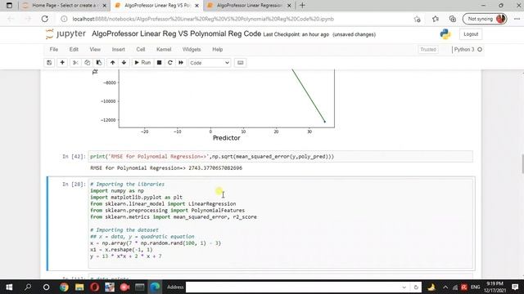Click the Jupyter logo

[65, 34]
